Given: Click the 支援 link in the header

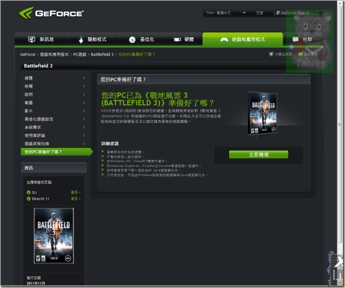Looking at the screenshot, I should [259, 13].
